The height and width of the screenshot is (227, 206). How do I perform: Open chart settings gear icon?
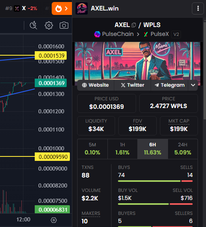[49, 25]
